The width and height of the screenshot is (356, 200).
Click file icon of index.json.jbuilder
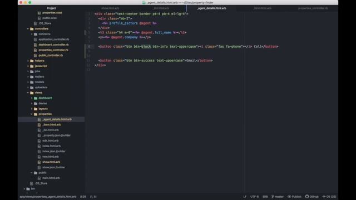click(x=39, y=152)
